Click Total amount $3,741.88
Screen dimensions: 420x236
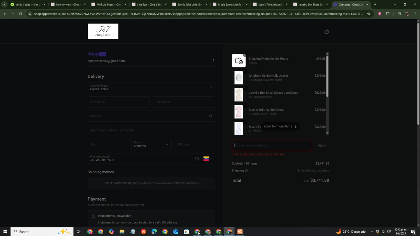319,181
